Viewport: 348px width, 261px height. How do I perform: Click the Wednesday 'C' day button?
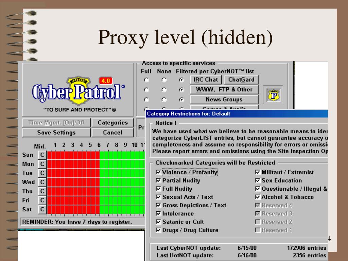pos(42,182)
